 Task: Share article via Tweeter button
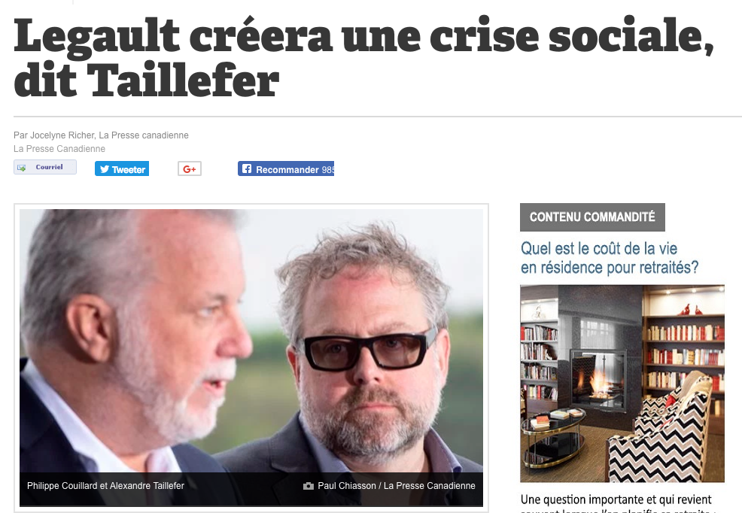(x=122, y=168)
